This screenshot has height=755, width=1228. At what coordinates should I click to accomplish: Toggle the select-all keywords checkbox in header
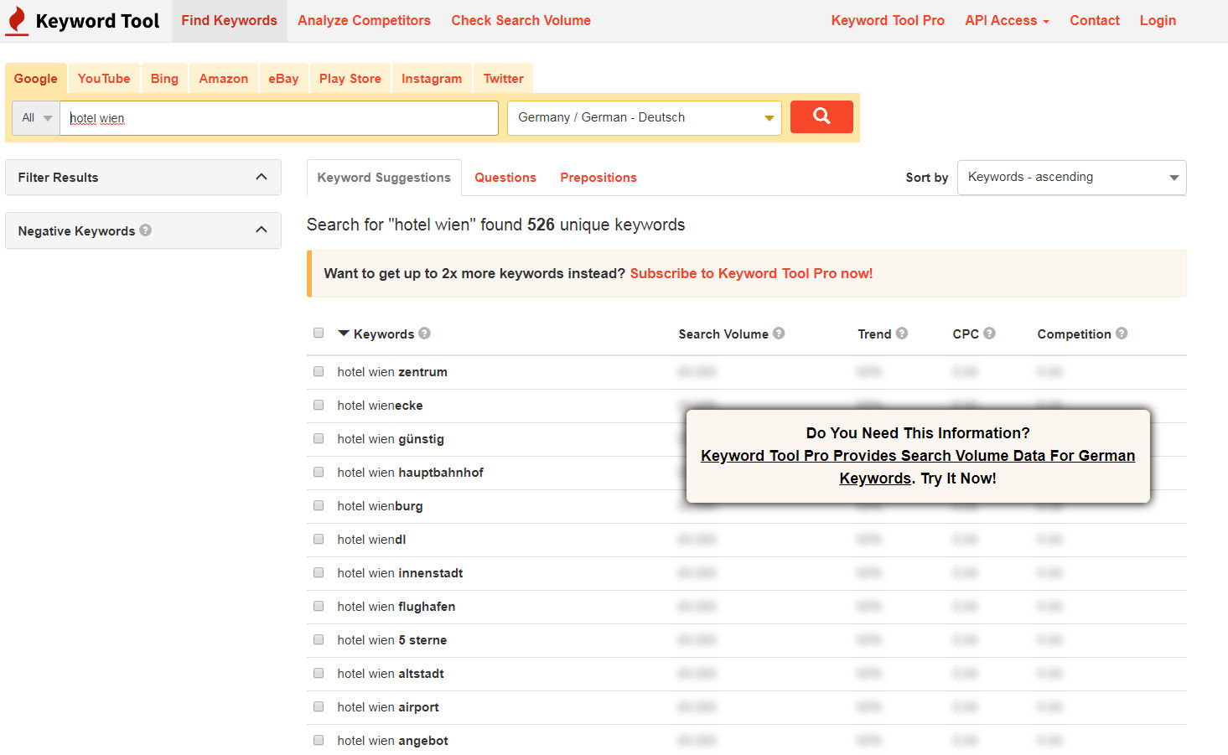[319, 333]
